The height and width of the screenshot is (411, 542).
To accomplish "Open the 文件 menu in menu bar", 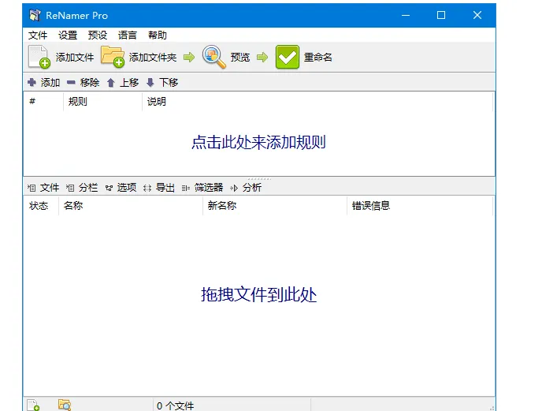I will coord(37,35).
